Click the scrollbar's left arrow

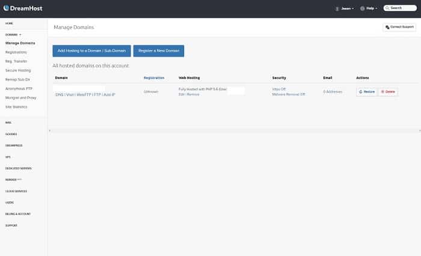pos(50,130)
